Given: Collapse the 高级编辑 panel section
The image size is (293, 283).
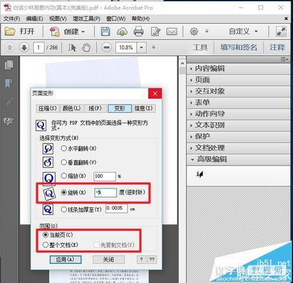Looking at the screenshot, I should pos(238,159).
